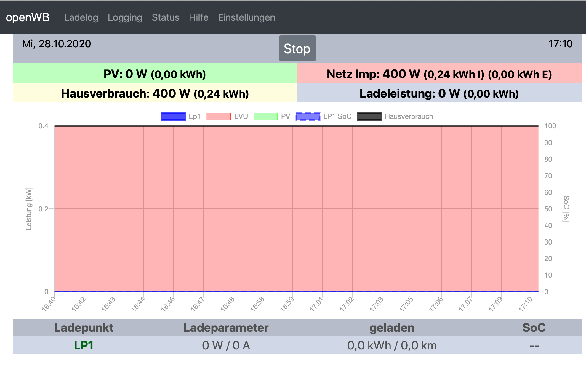
Task: Open the Logging menu
Action: 125,17
